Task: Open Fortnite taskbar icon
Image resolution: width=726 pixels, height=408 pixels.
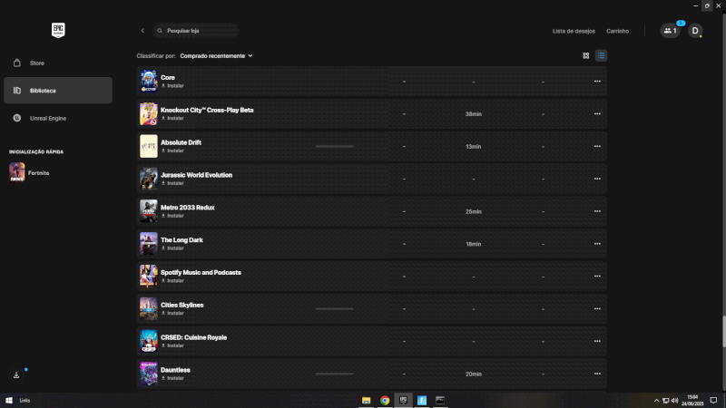Action: coord(422,400)
